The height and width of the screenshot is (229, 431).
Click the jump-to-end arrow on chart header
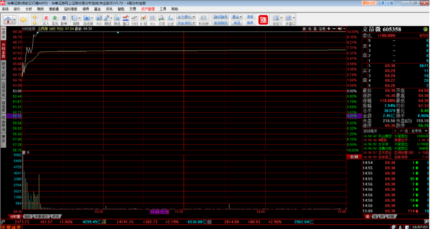340,29
